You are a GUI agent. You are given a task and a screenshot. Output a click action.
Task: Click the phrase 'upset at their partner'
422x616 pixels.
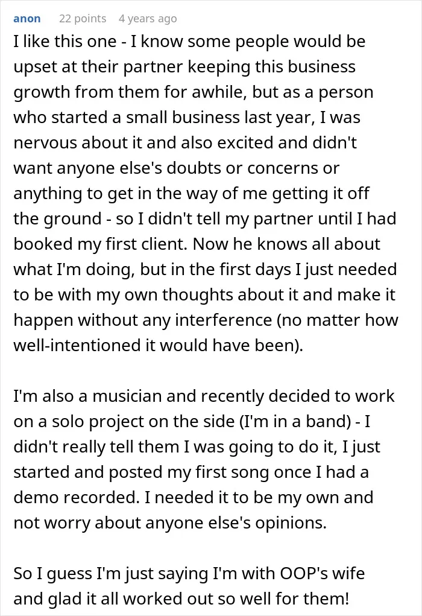click(x=98, y=67)
